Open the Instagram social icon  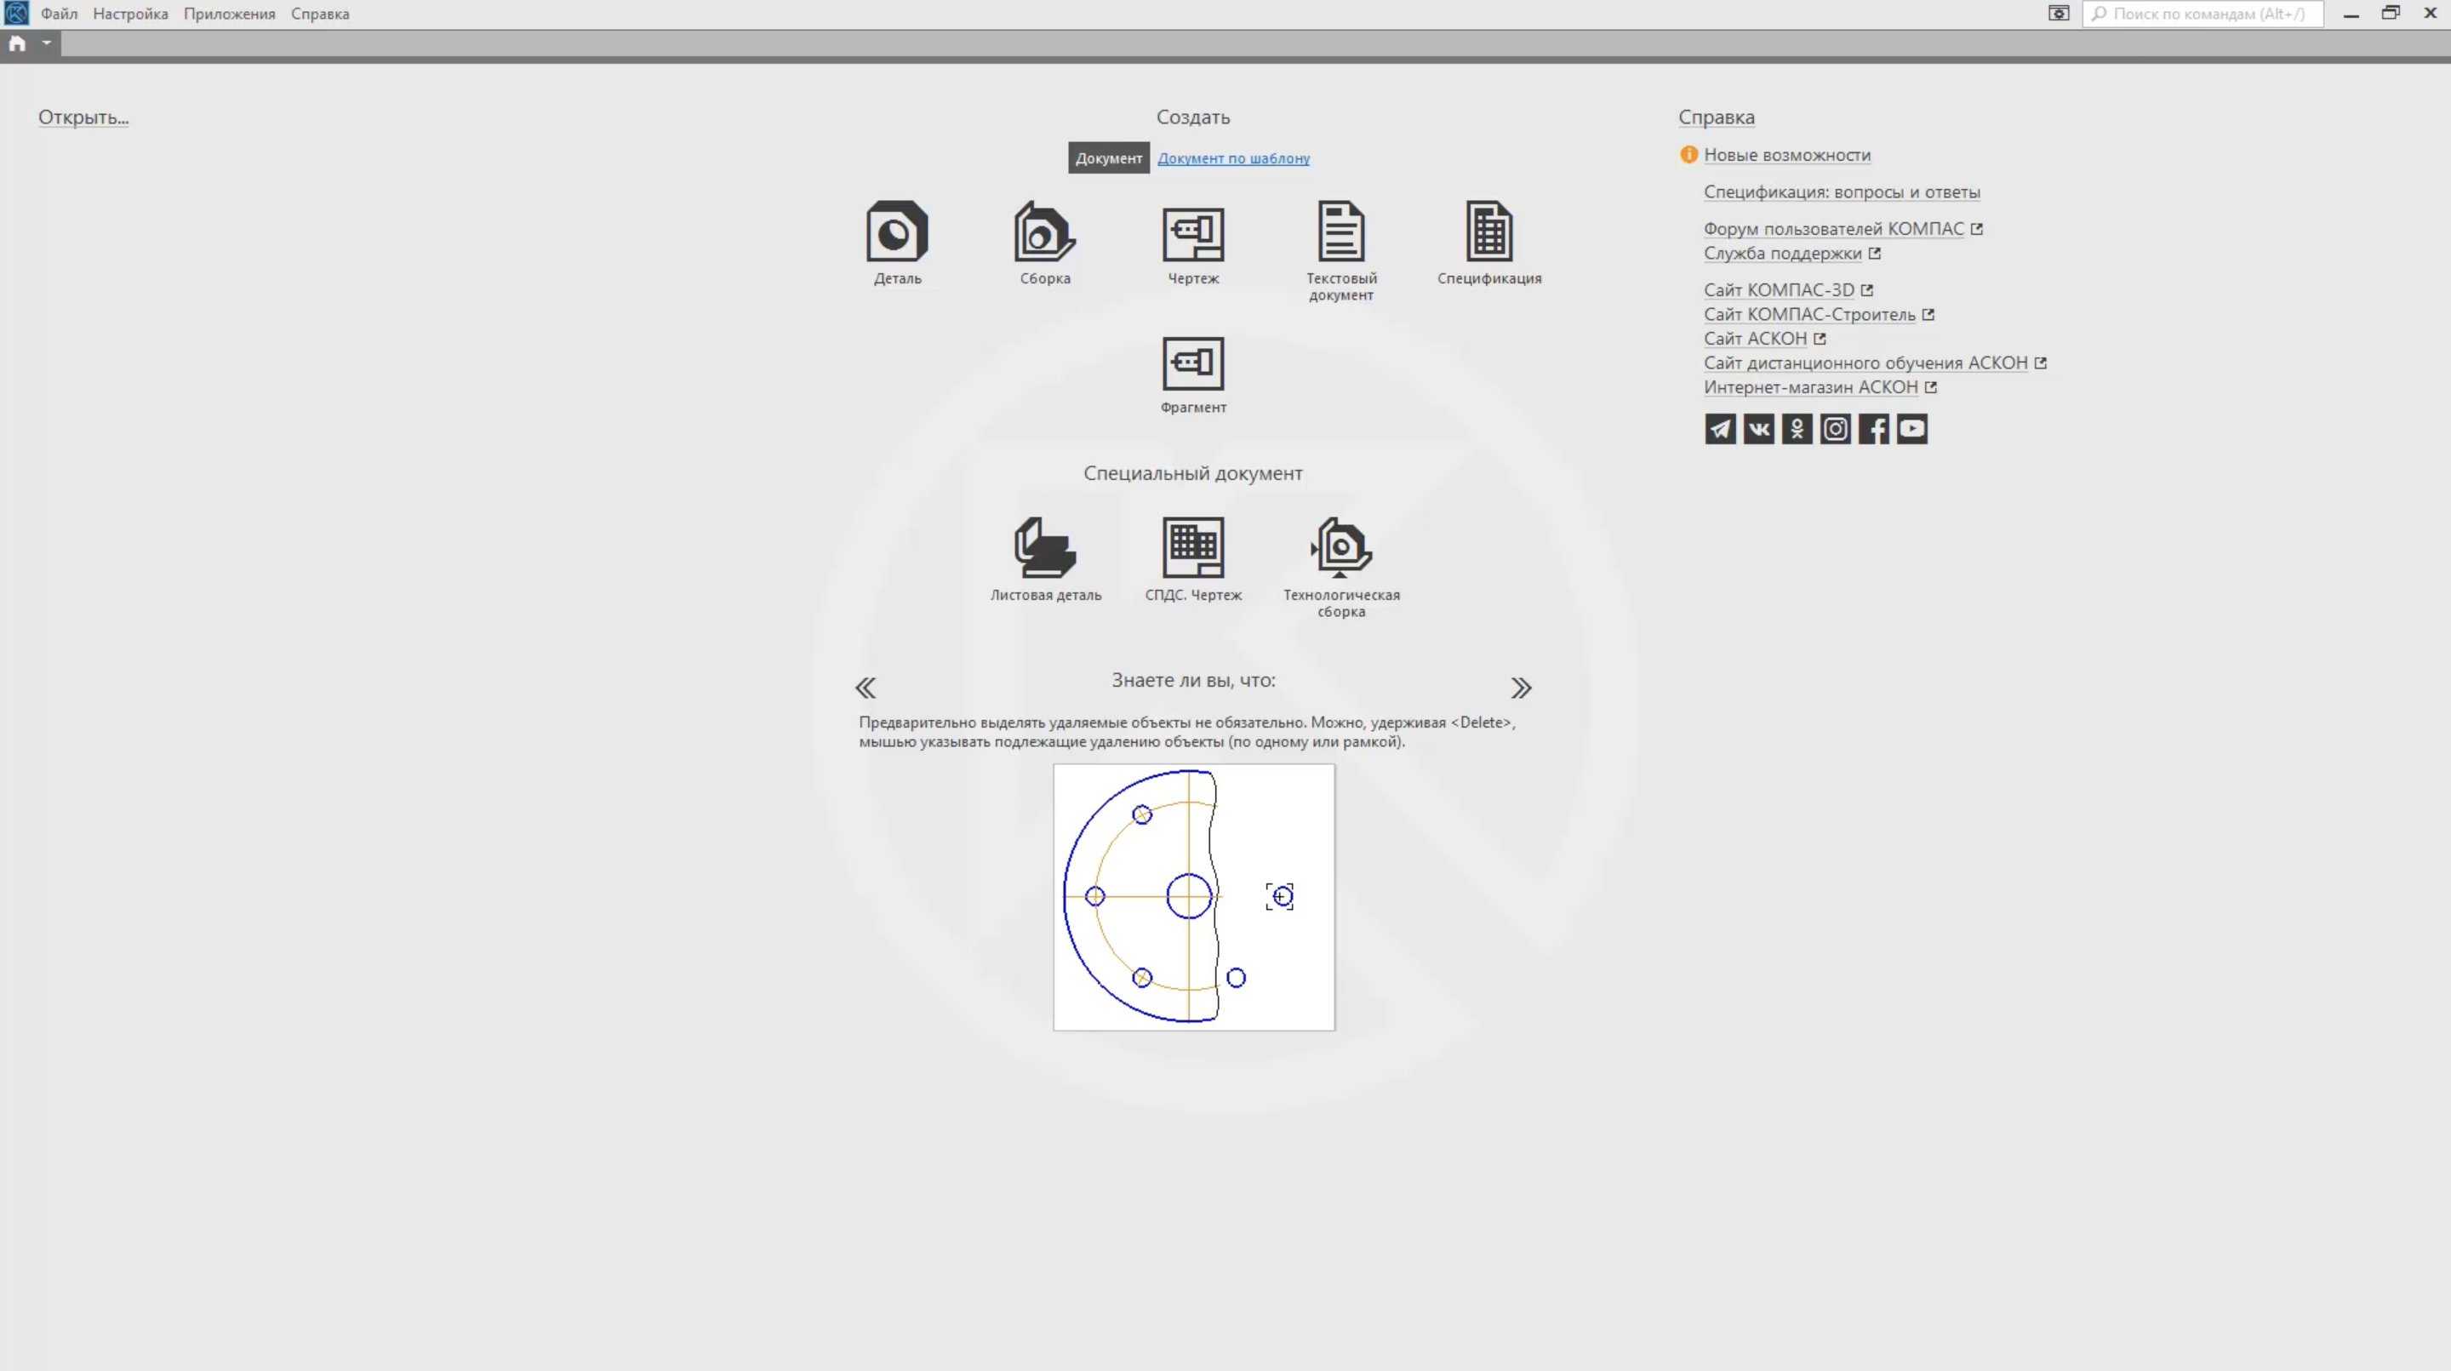pyautogui.click(x=1836, y=429)
